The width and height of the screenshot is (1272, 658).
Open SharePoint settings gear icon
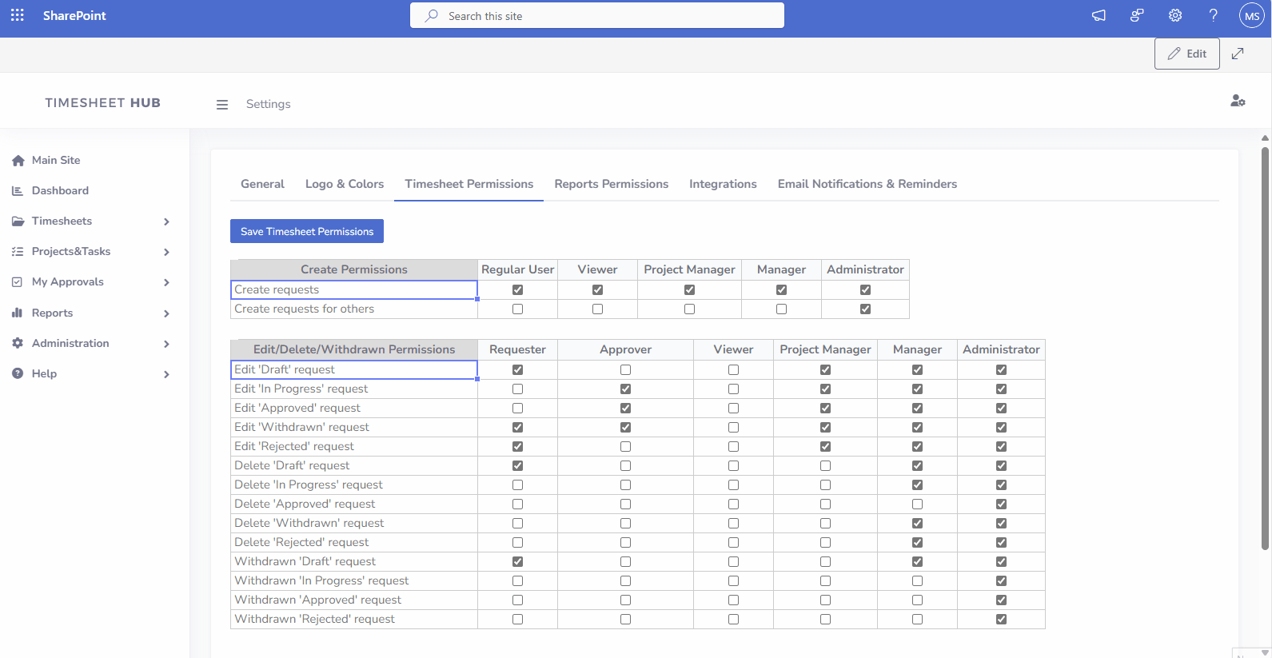click(1174, 15)
